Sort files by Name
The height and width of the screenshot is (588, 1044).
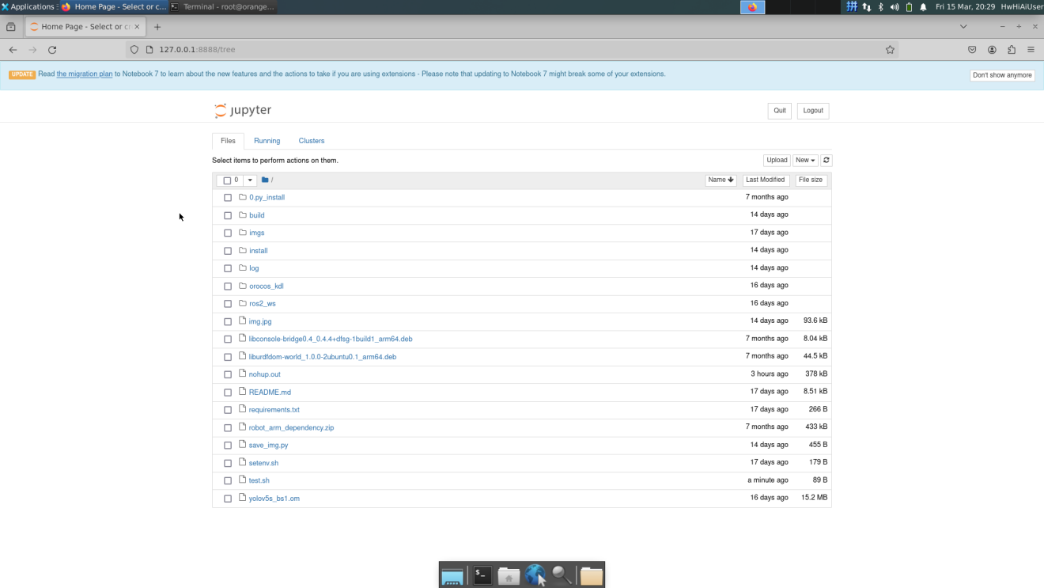pyautogui.click(x=721, y=180)
